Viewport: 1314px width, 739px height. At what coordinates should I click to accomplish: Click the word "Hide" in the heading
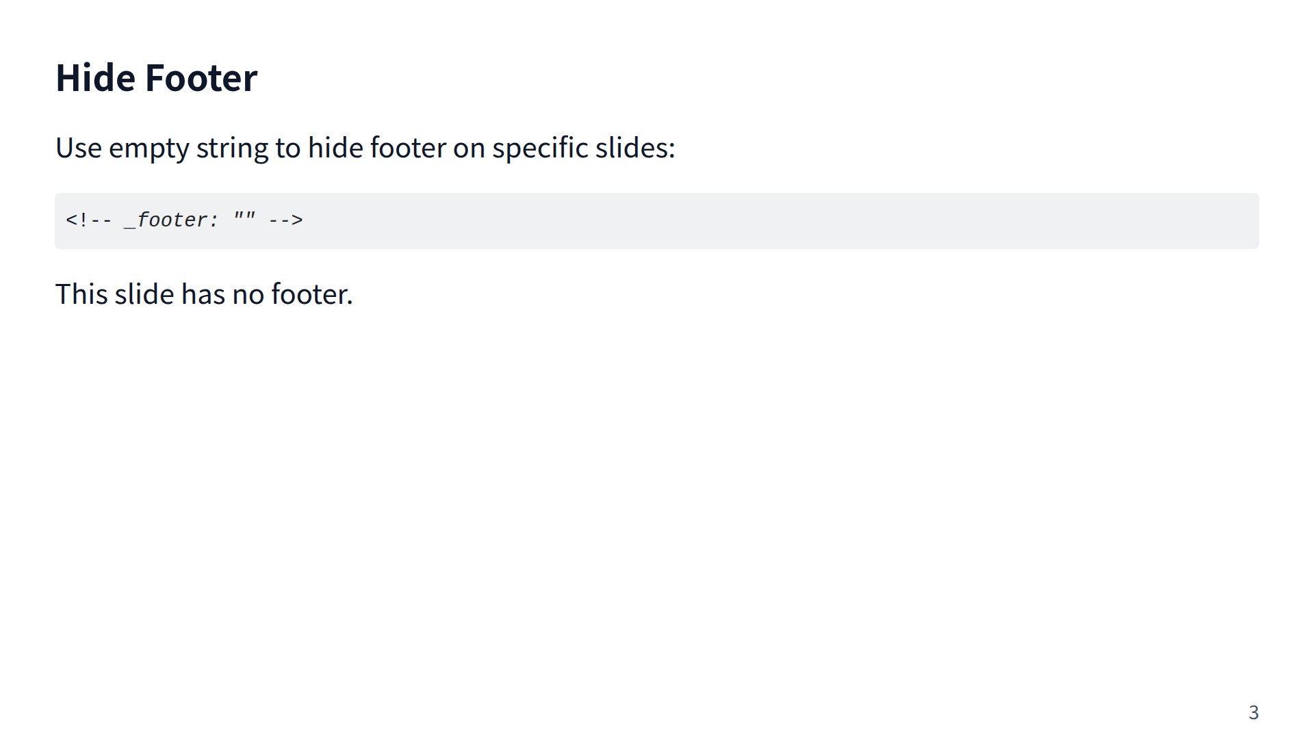pos(95,77)
